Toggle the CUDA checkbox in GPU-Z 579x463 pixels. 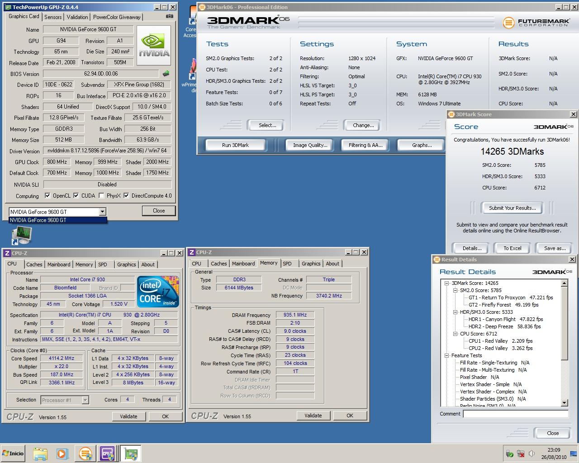(76, 196)
